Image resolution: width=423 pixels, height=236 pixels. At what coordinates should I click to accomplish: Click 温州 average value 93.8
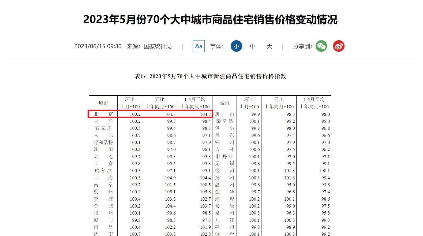coord(325,185)
